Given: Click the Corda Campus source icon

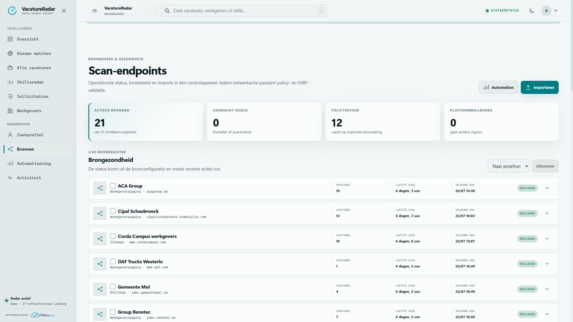Looking at the screenshot, I should pyautogui.click(x=100, y=239).
